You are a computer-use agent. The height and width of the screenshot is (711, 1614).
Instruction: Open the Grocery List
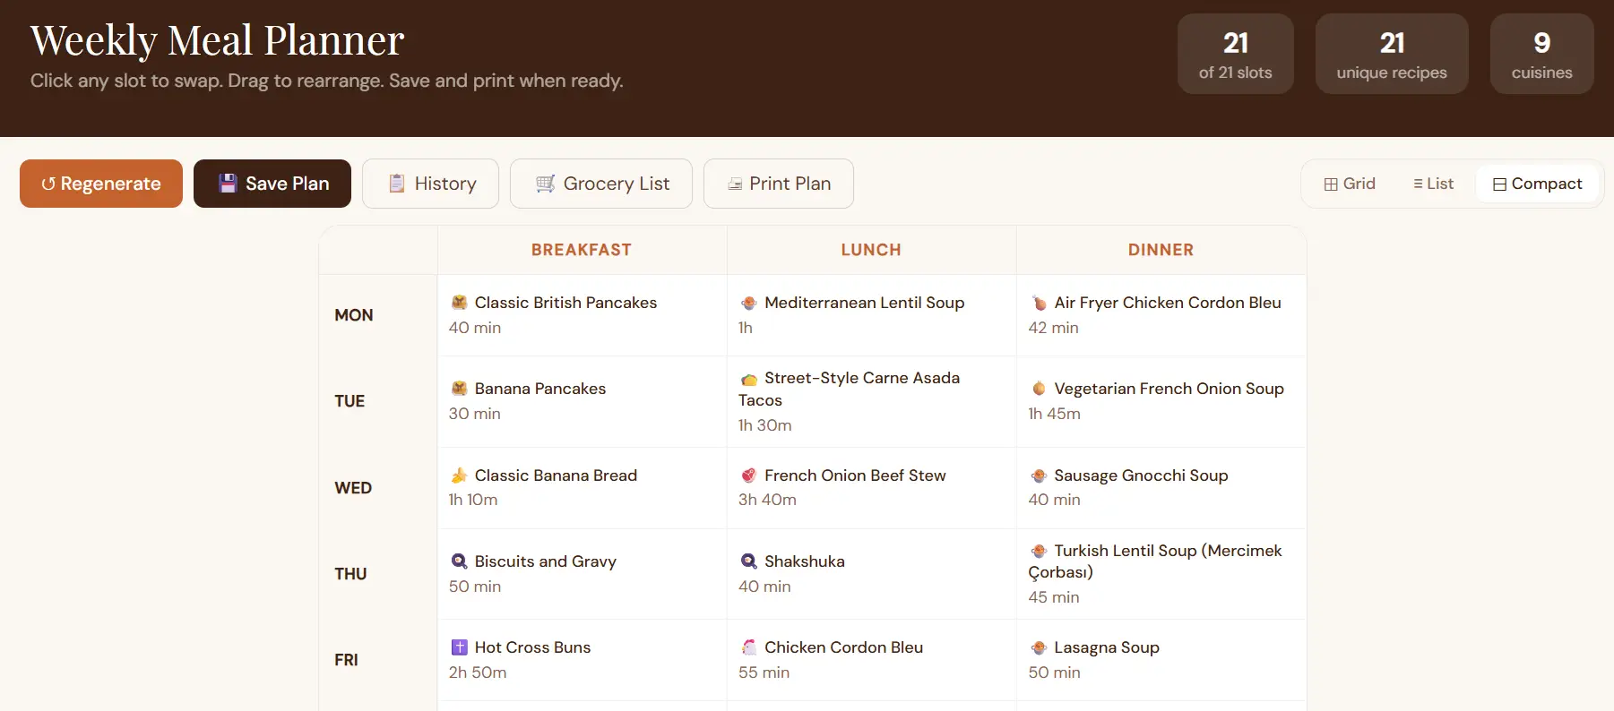click(x=601, y=184)
